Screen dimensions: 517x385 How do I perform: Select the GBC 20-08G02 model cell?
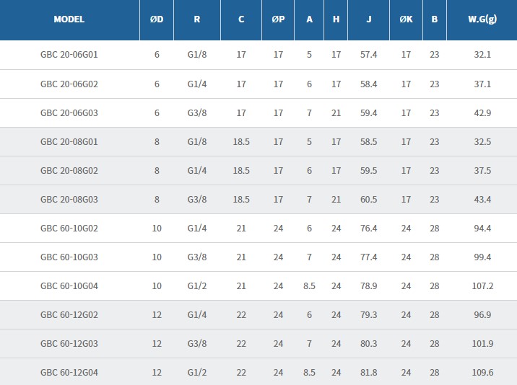tap(69, 170)
